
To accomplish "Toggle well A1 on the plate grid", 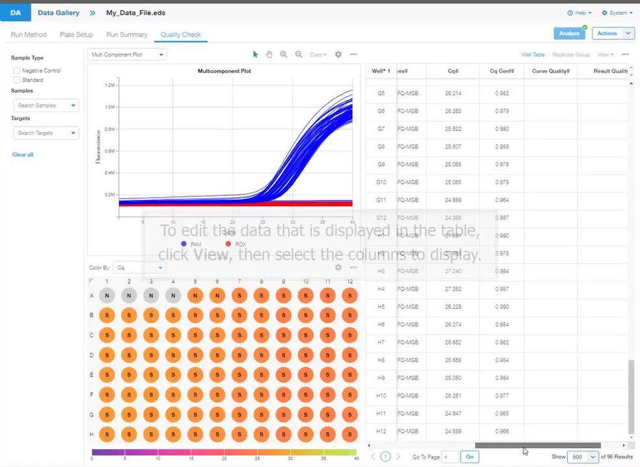I will (107, 296).
